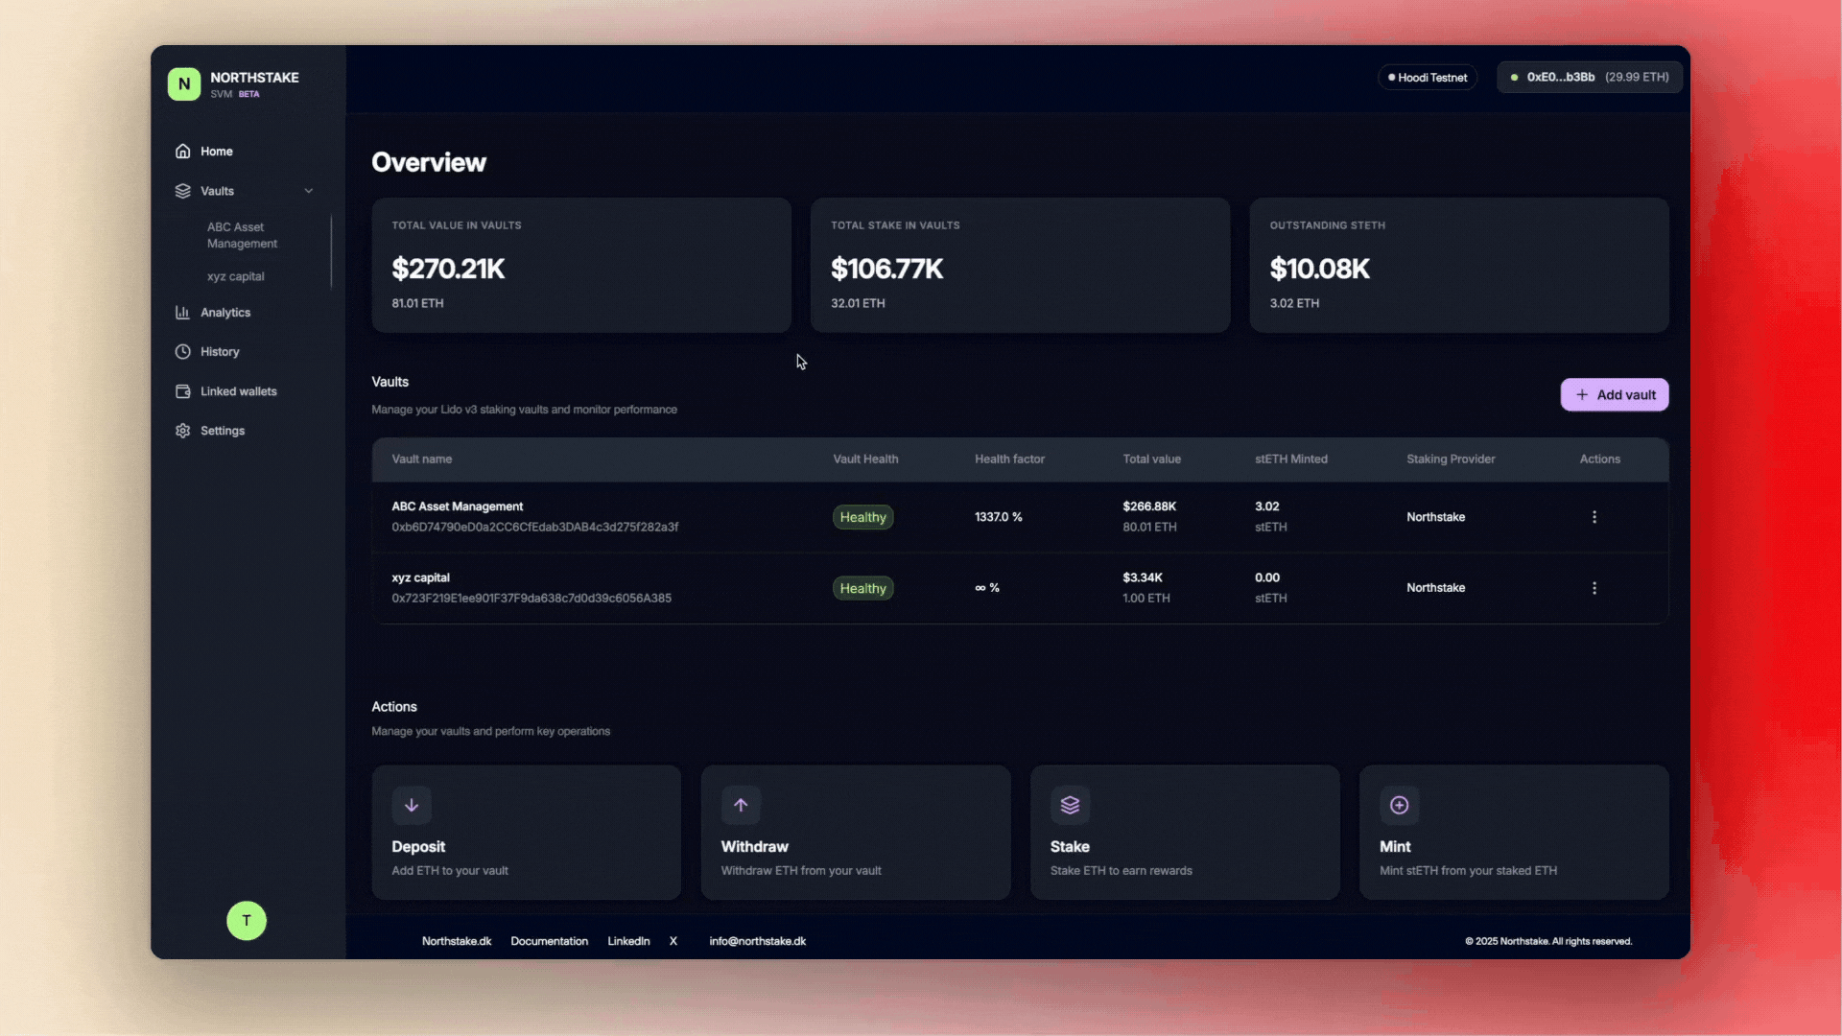The height and width of the screenshot is (1036, 1842).
Task: Click the connected wallet address button
Action: (x=1590, y=78)
